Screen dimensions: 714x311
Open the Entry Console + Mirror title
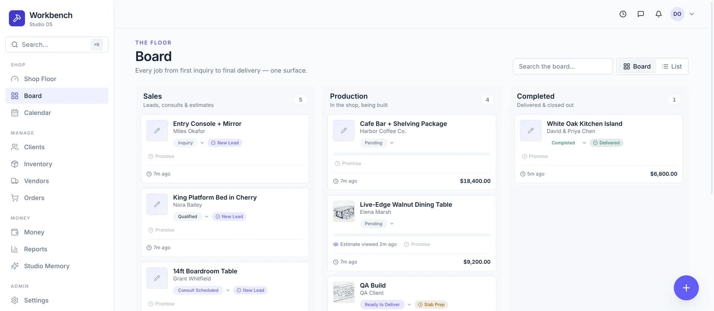tap(207, 124)
